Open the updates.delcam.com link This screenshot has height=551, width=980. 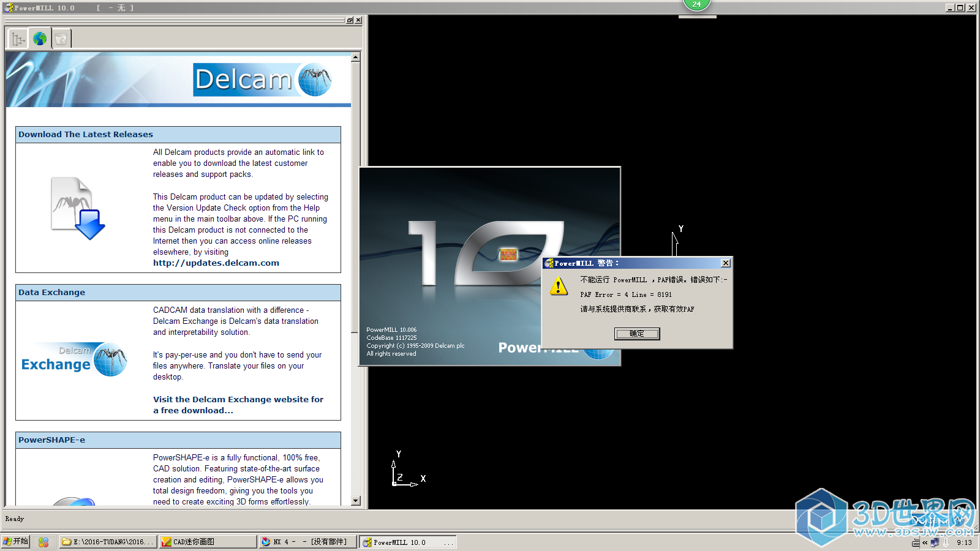point(216,263)
